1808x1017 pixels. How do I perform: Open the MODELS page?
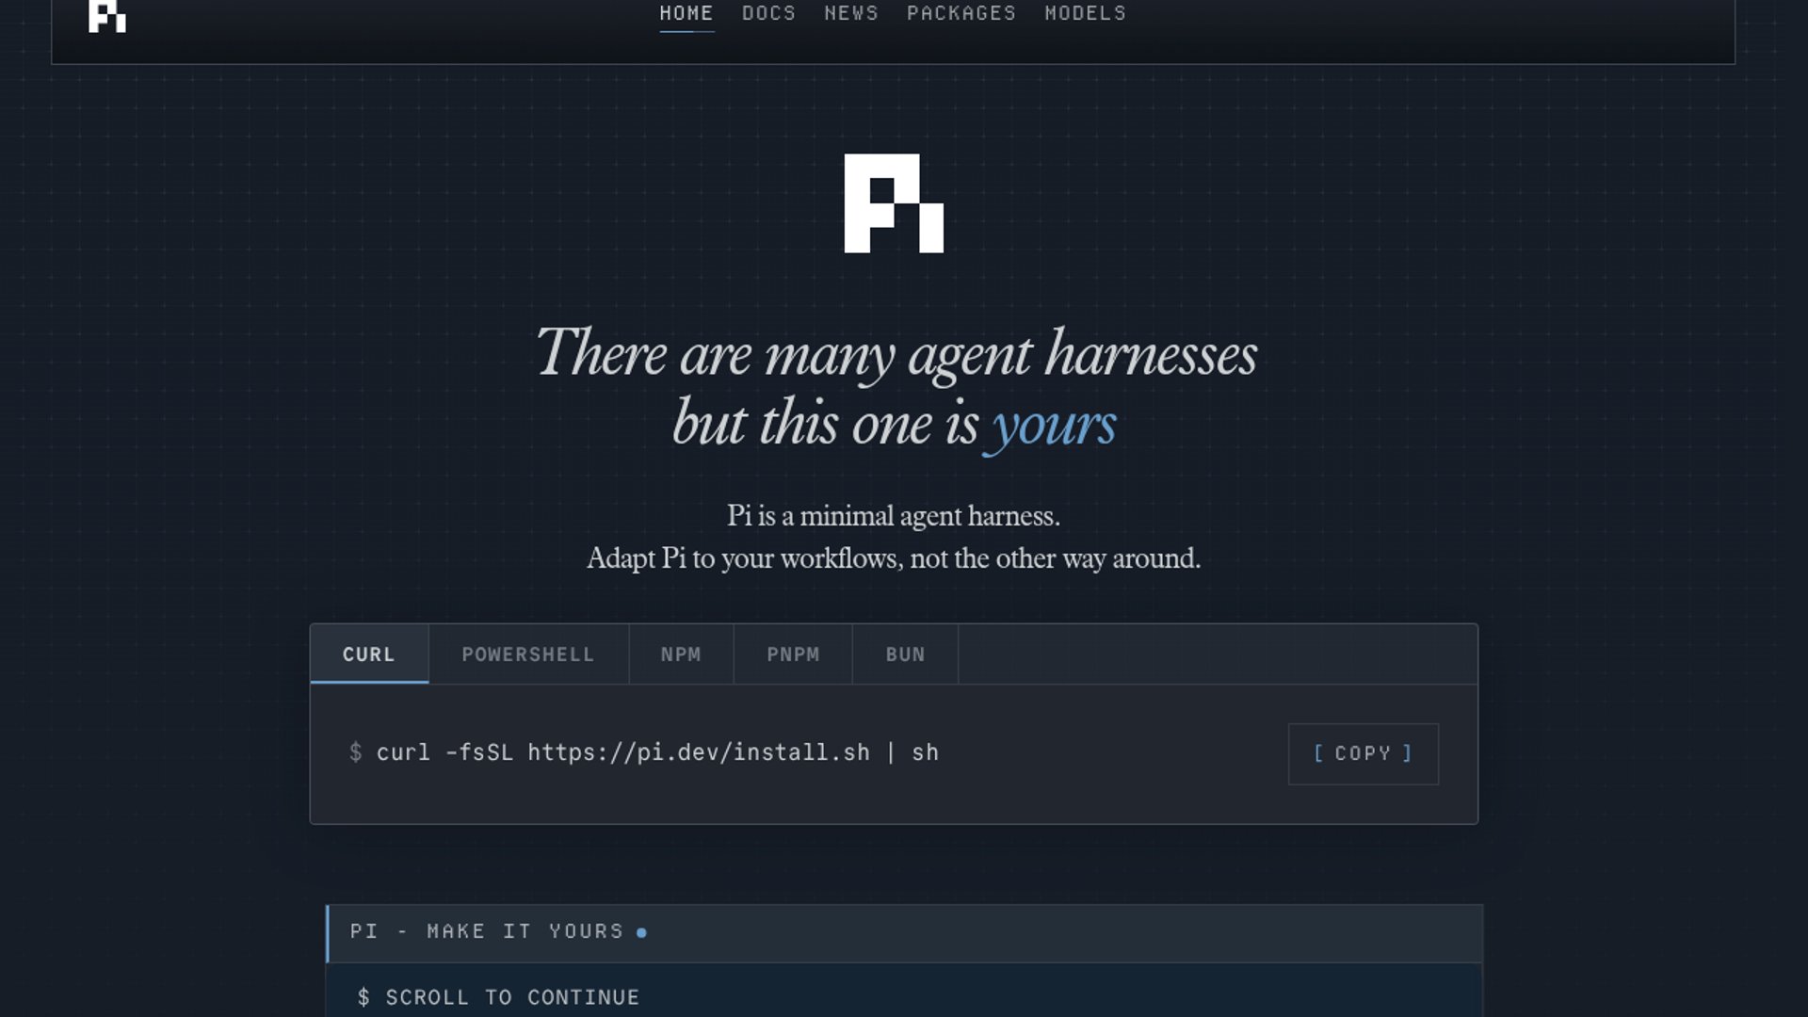point(1085,14)
